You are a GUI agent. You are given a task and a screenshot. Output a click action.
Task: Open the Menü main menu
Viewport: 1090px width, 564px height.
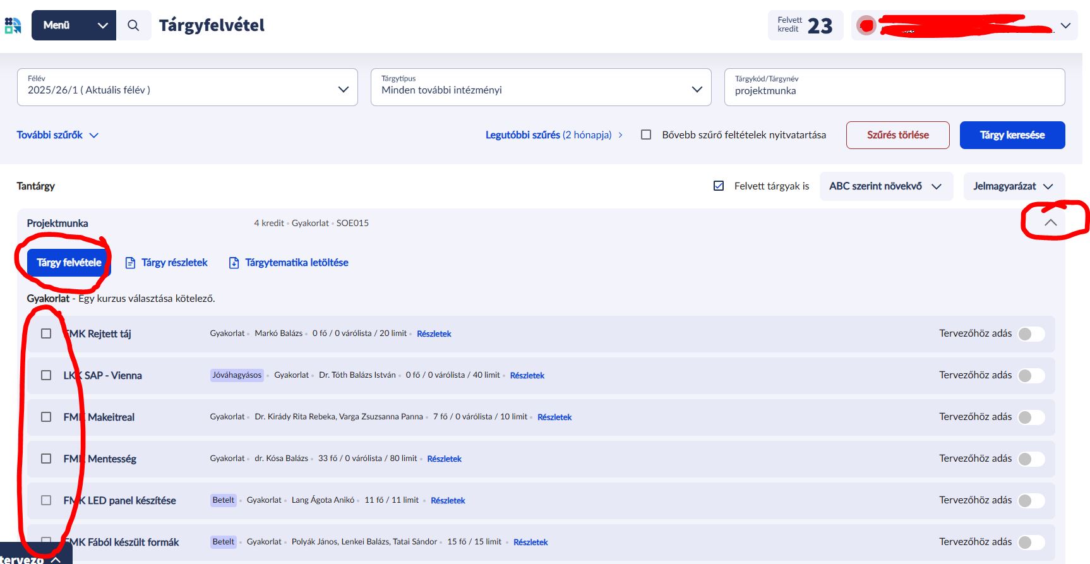(x=74, y=25)
